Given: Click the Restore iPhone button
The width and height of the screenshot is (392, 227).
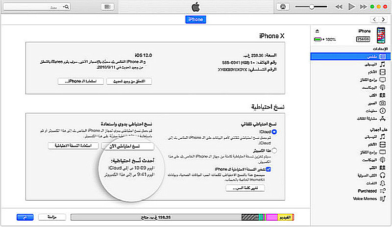Looking at the screenshot, I should [x=81, y=81].
